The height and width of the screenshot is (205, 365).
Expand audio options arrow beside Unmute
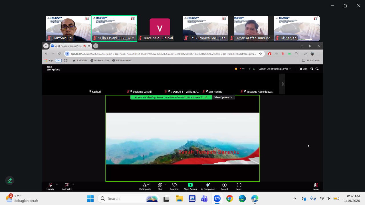click(57, 184)
